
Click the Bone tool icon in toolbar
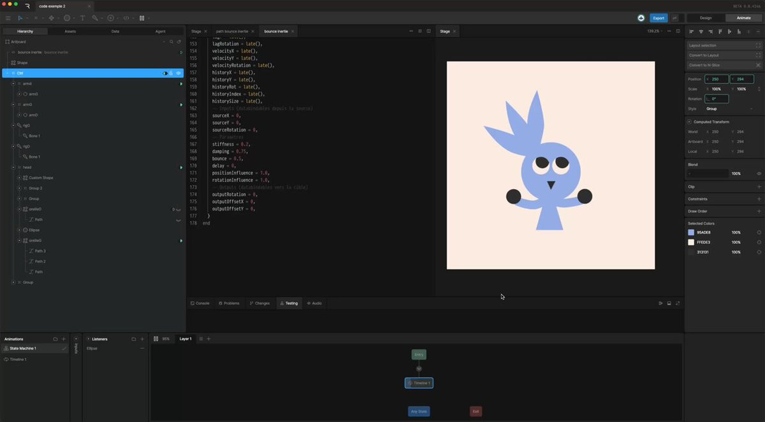(x=95, y=18)
